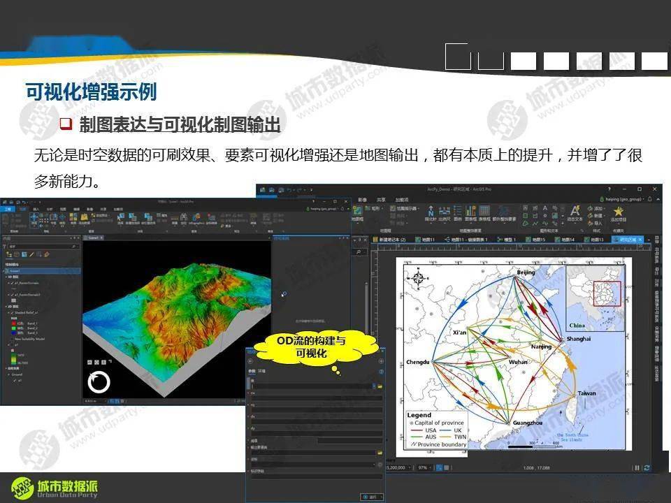Open the first parameter dropdown in geoprocessing pane

point(375,386)
